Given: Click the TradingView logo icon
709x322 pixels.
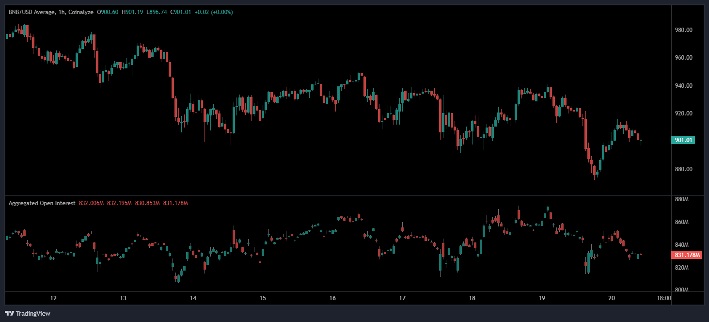Looking at the screenshot, I should [9, 313].
